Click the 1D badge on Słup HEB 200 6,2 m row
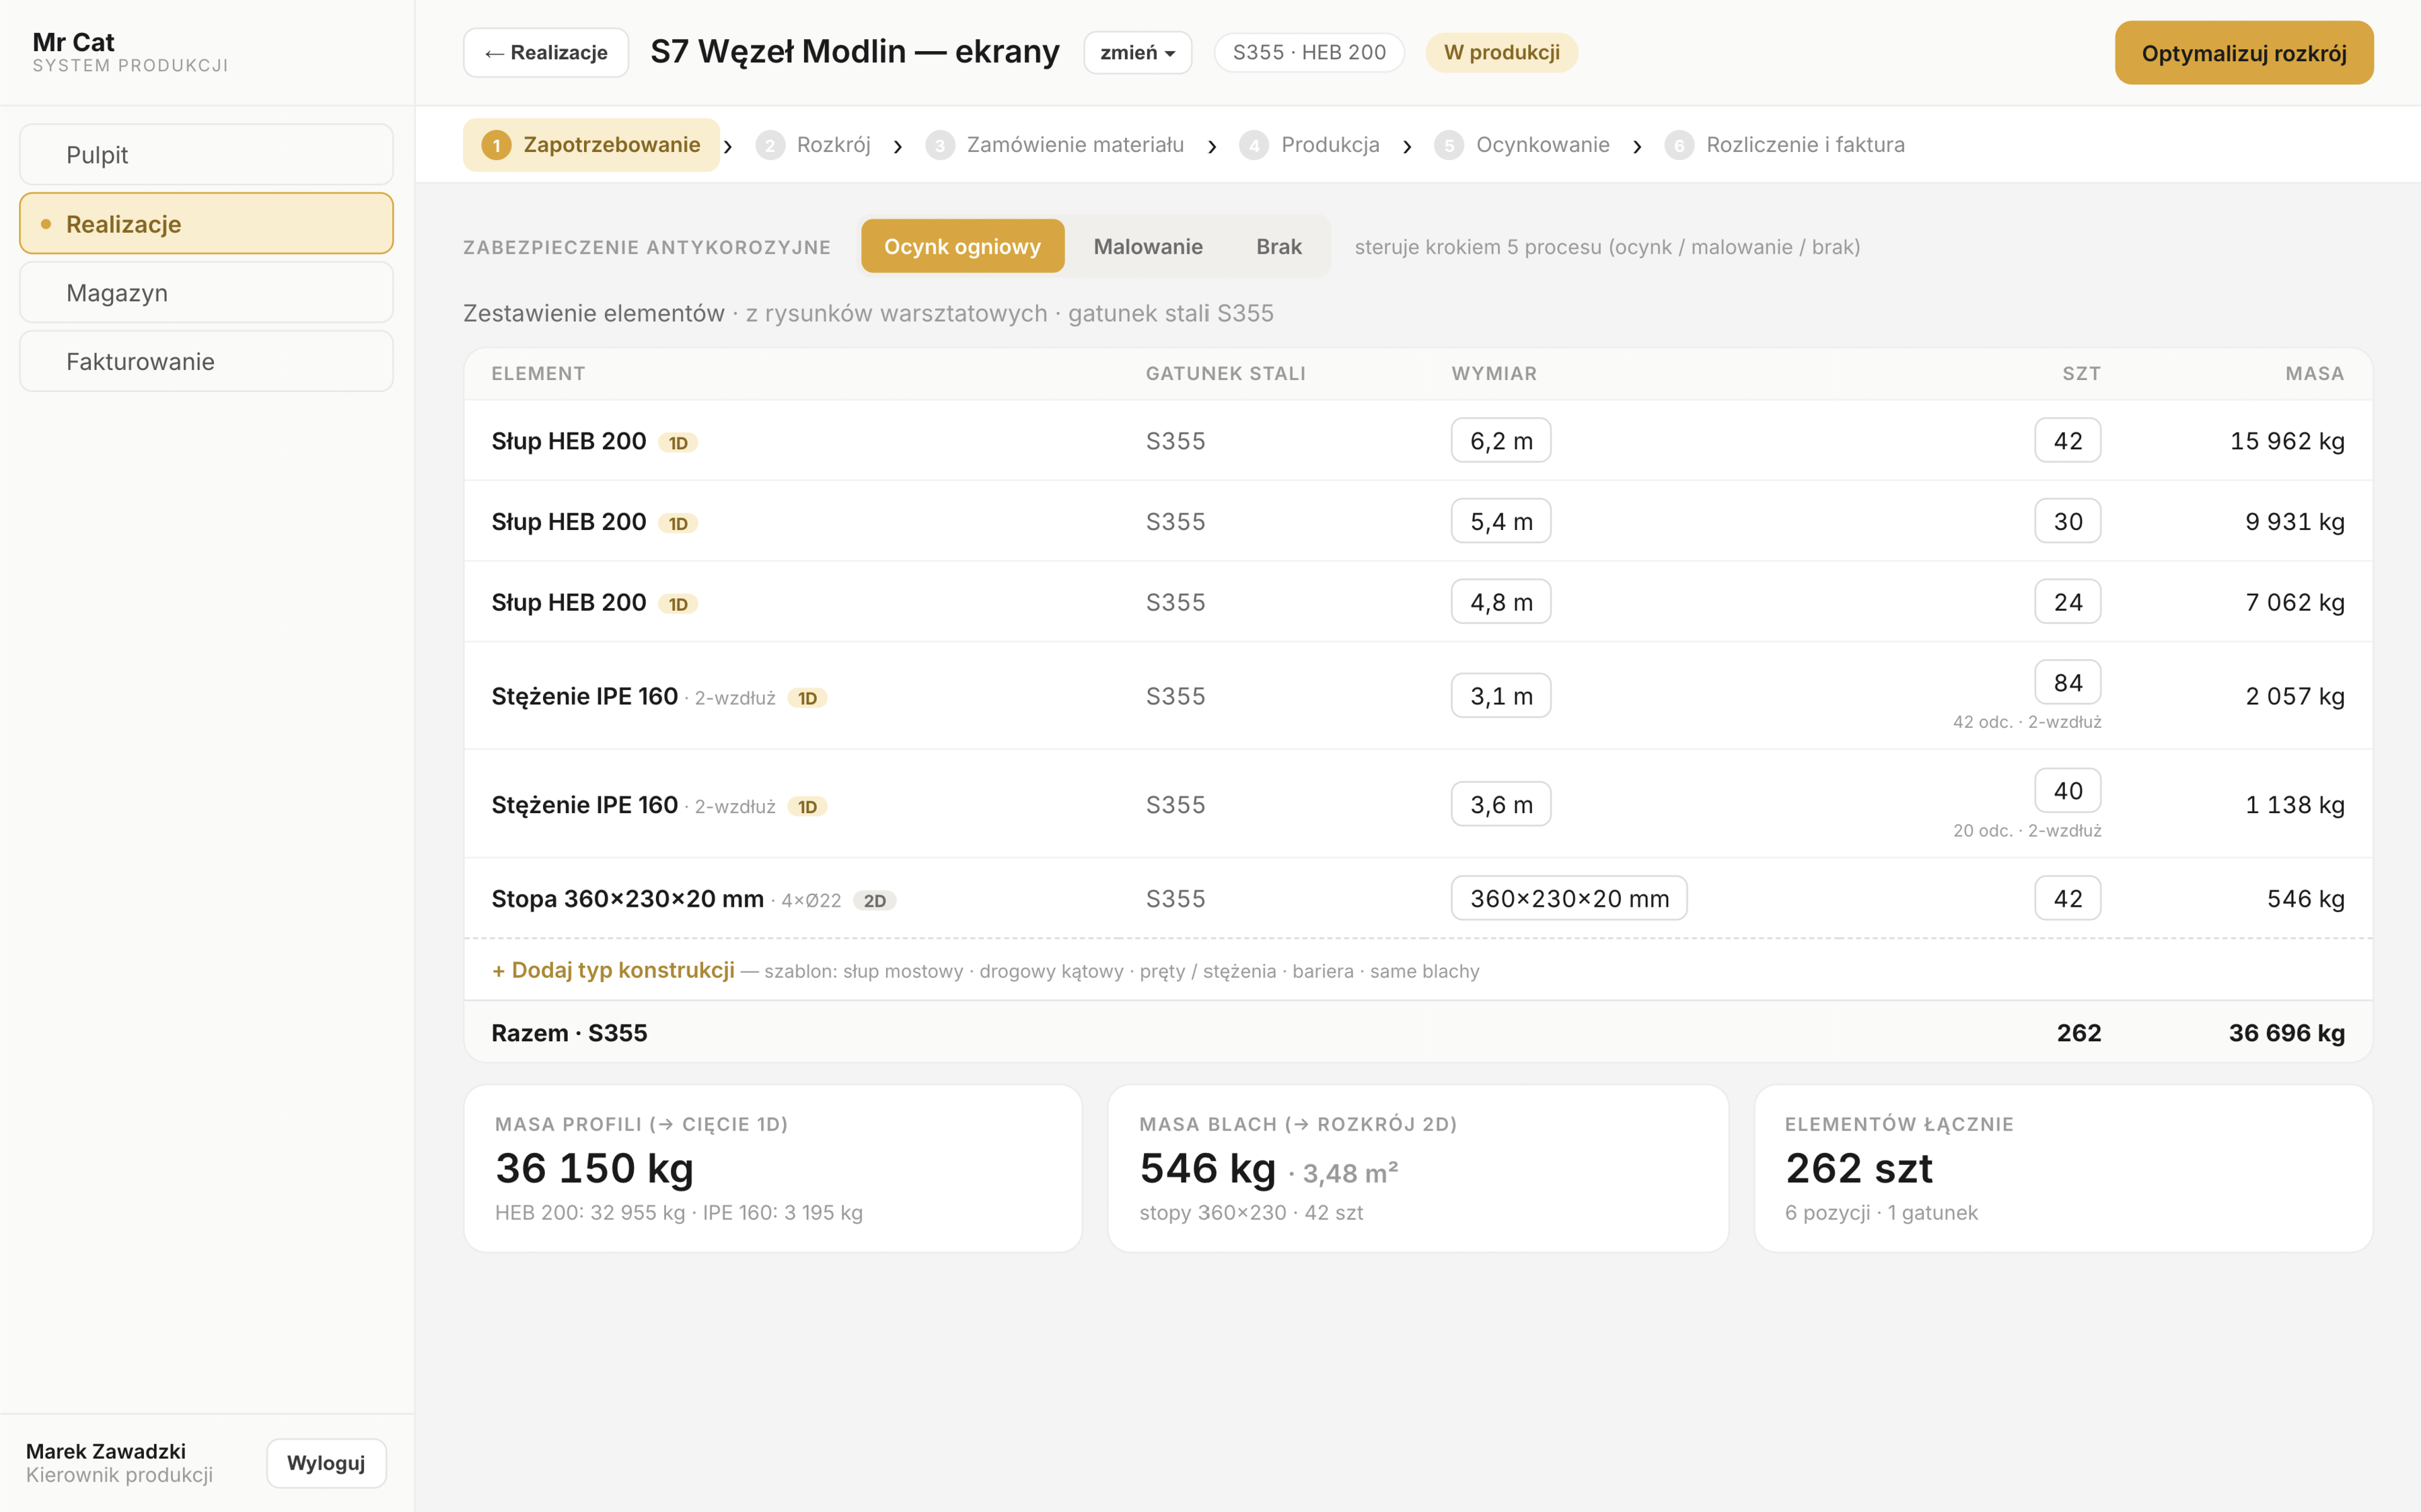 pyautogui.click(x=678, y=442)
